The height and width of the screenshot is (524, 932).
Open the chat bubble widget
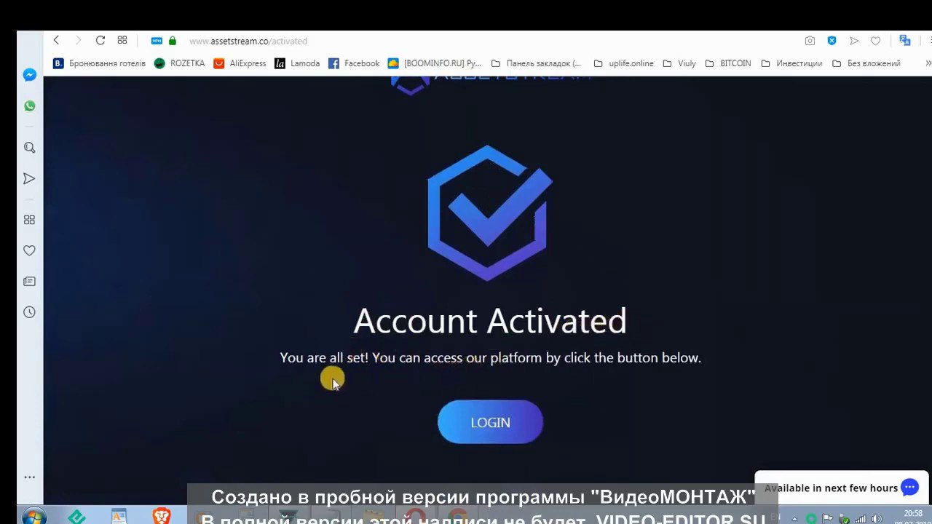click(x=909, y=488)
